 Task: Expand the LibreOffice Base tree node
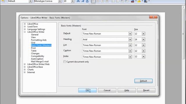click(25, 67)
